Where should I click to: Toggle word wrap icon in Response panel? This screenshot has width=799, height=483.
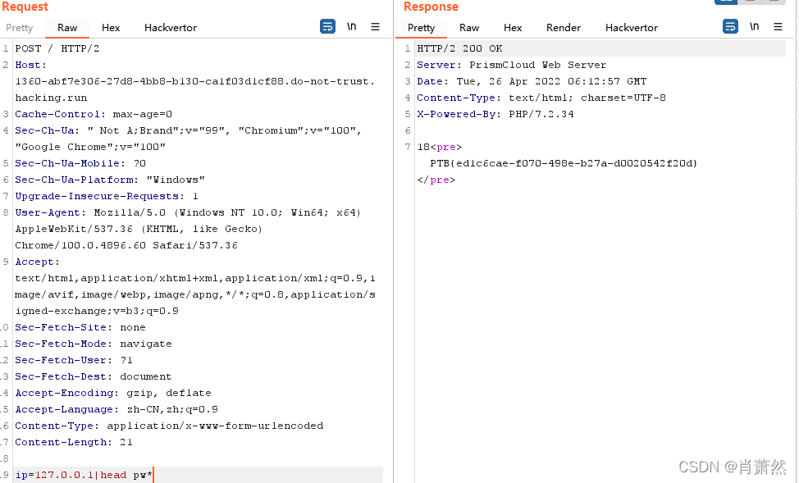pos(730,26)
